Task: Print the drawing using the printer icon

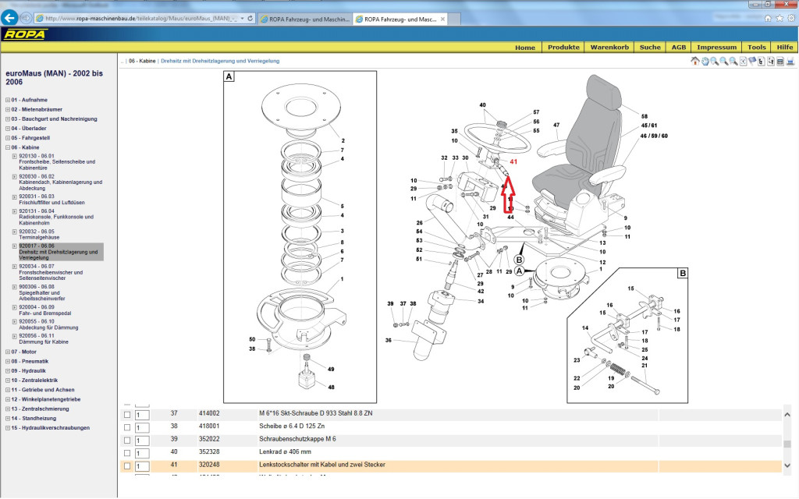Action: pyautogui.click(x=790, y=62)
